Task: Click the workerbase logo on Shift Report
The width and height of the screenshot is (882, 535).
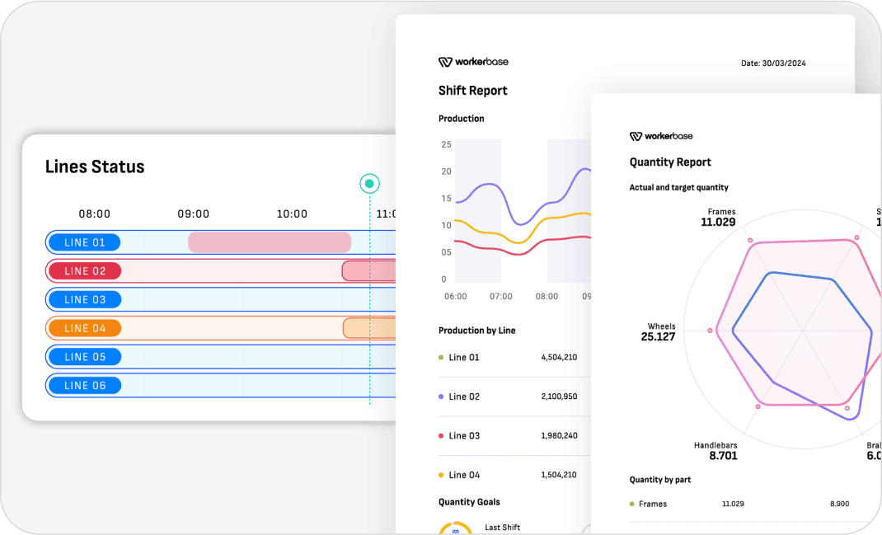Action: pyautogui.click(x=473, y=61)
